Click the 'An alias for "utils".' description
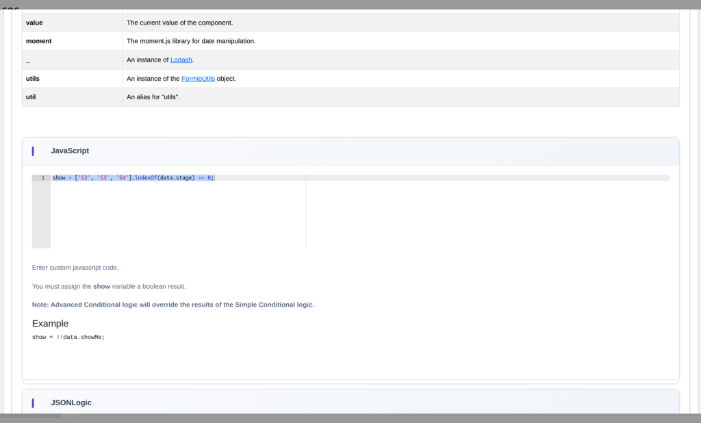Image resolution: width=701 pixels, height=423 pixels. click(x=153, y=97)
